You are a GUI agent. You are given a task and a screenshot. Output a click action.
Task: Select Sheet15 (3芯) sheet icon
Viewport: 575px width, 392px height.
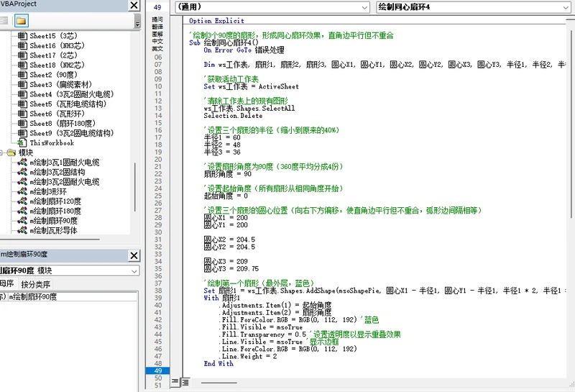[x=22, y=36]
